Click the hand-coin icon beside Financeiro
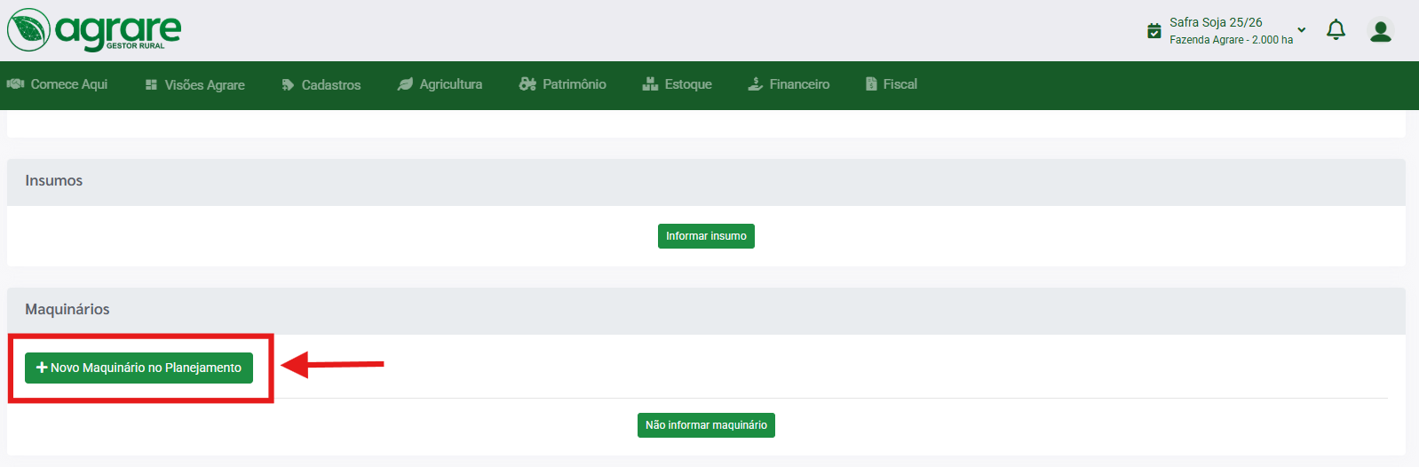Image resolution: width=1419 pixels, height=467 pixels. point(755,84)
